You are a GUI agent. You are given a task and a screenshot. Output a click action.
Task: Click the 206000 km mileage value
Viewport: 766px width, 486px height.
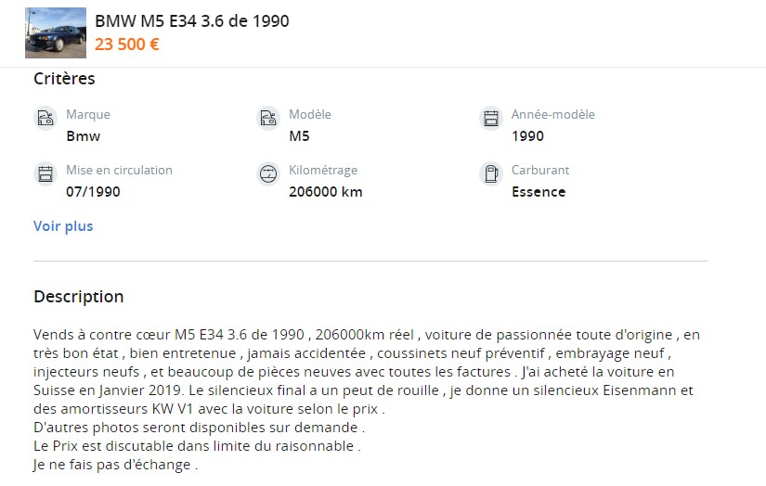click(x=326, y=192)
